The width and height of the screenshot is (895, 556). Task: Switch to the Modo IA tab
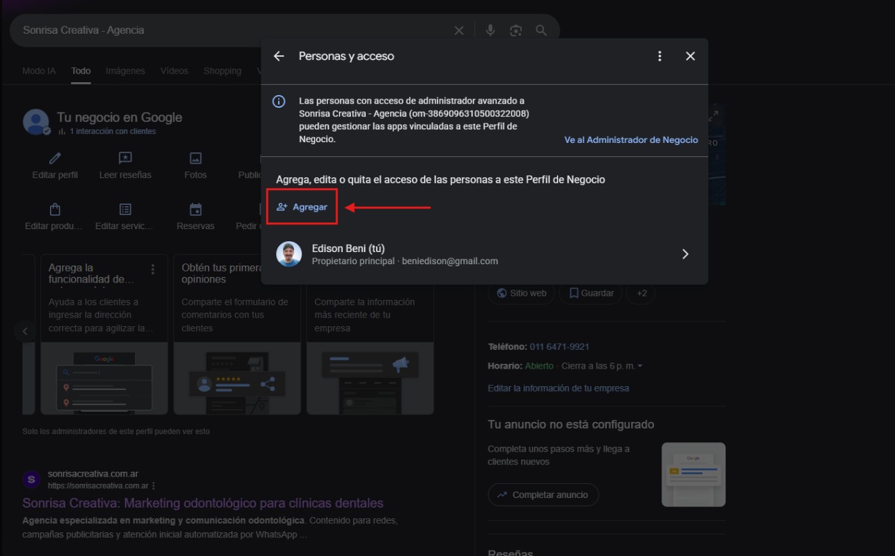[x=39, y=71]
